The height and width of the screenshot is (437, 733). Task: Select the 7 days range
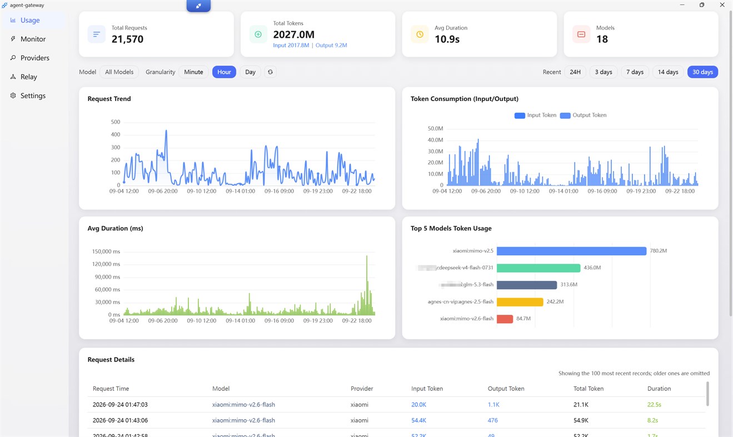[635, 72]
